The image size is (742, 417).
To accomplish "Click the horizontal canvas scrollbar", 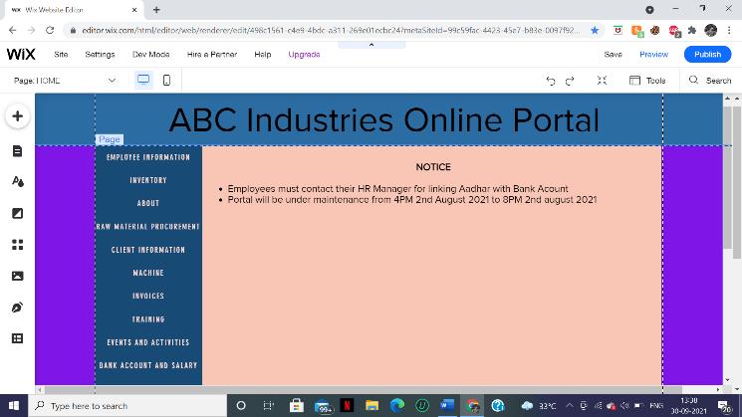I will coord(363,389).
